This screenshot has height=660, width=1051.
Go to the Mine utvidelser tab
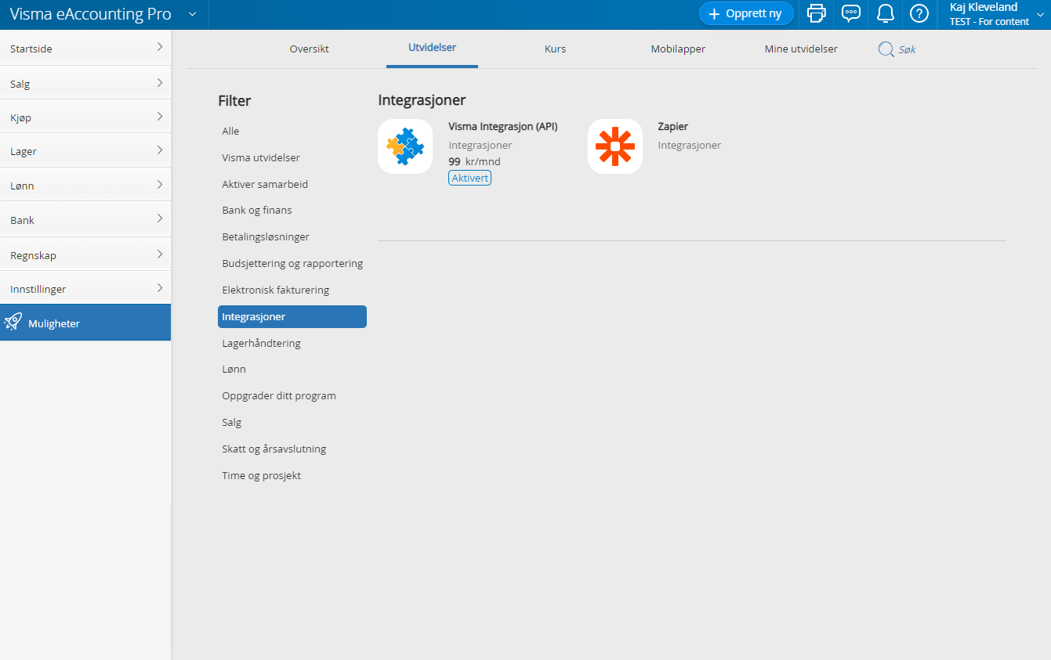[x=800, y=49]
